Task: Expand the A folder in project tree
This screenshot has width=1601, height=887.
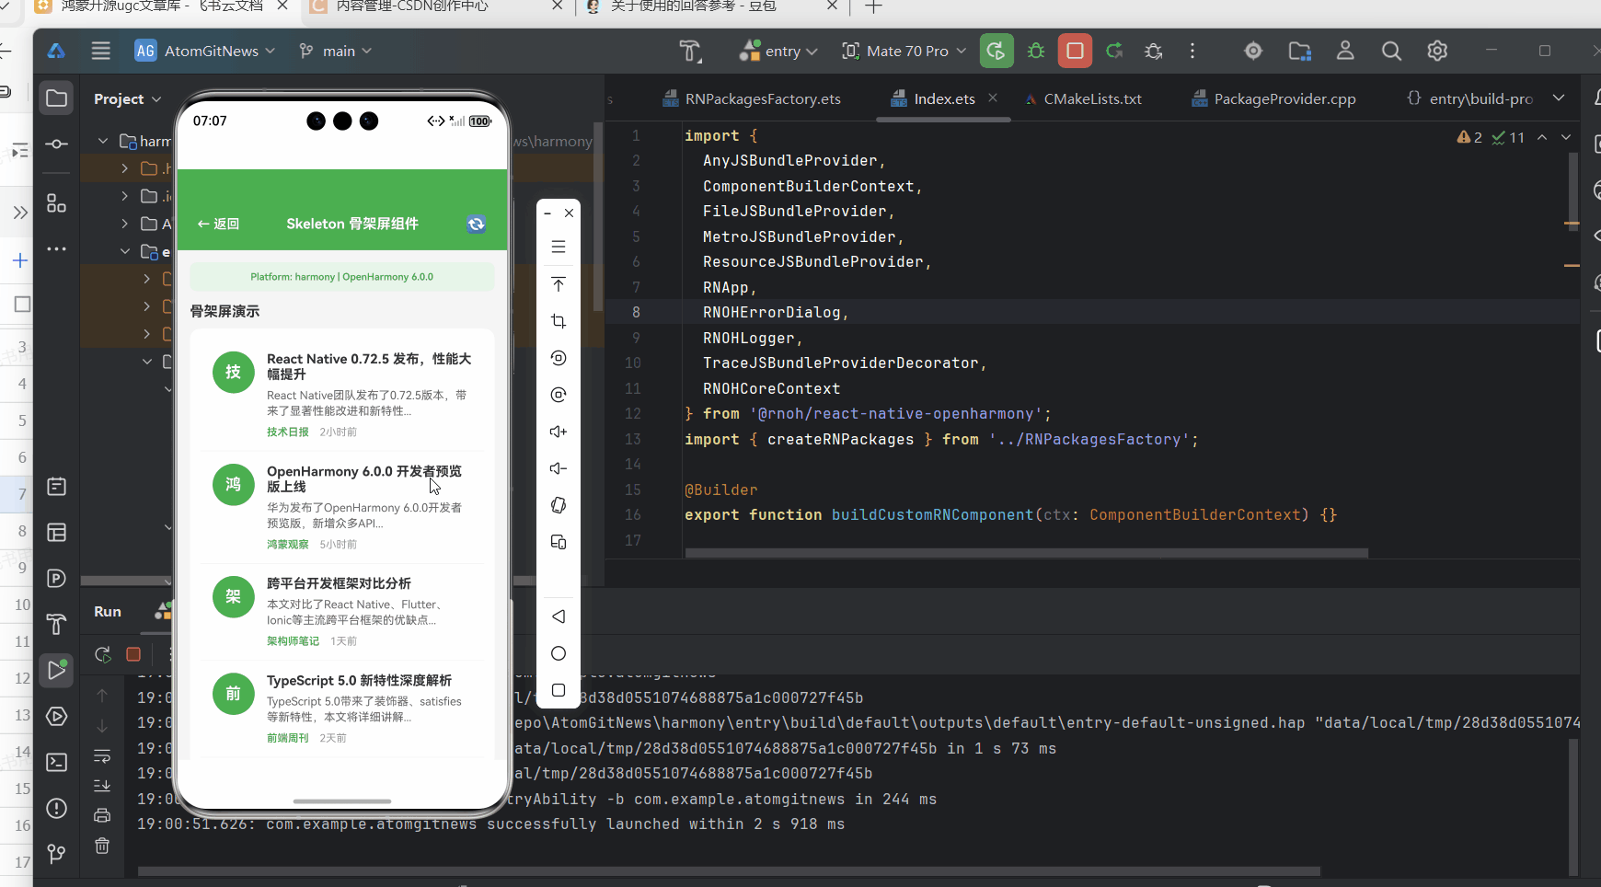Action: [125, 224]
